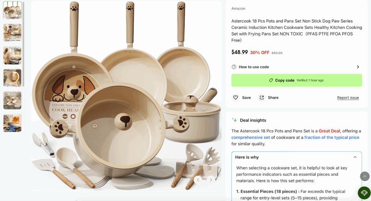This screenshot has height=201, width=371.
Task: Open the Report issue link
Action: (x=348, y=97)
